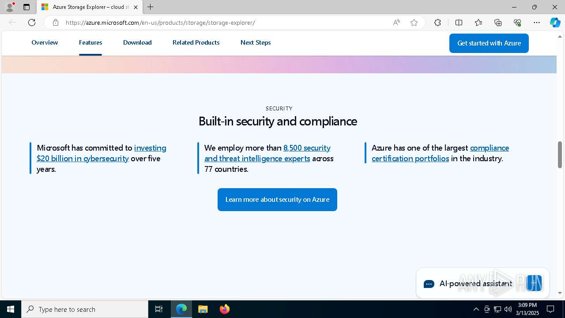Select the Features section tab
This screenshot has width=565, height=318.
(90, 42)
